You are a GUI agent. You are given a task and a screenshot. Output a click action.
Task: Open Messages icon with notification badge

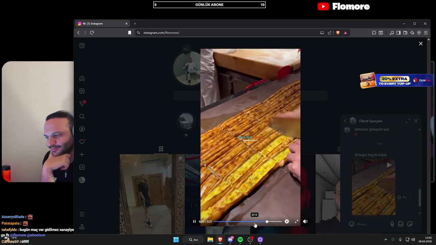[82, 103]
